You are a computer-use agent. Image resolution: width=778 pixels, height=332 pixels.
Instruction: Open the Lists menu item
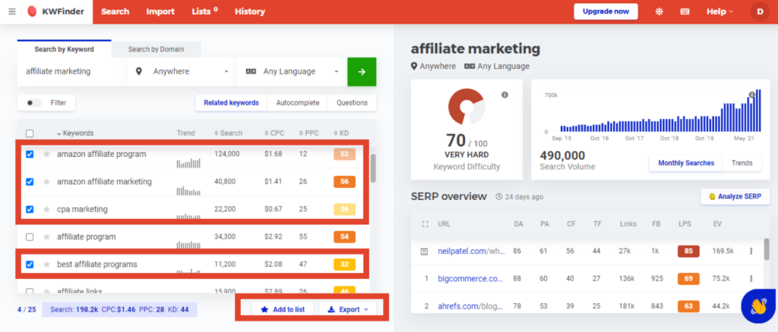(x=204, y=12)
